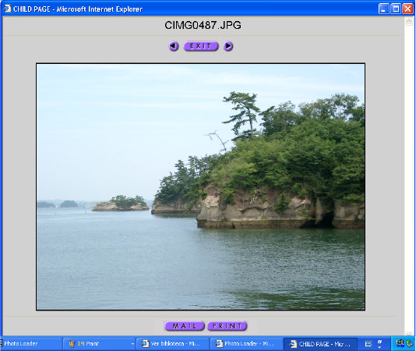Open language bar options small arrow
Screen dimensions: 416x351
point(379,347)
